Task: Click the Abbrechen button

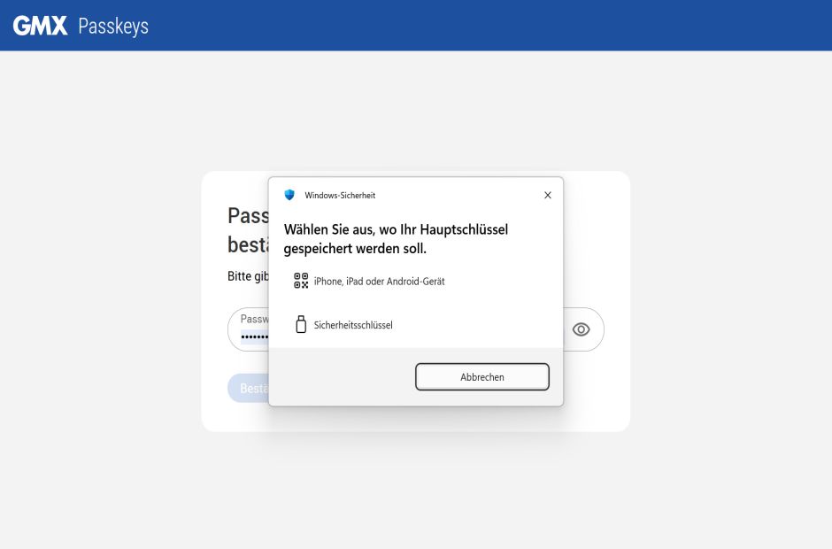Action: (x=481, y=377)
